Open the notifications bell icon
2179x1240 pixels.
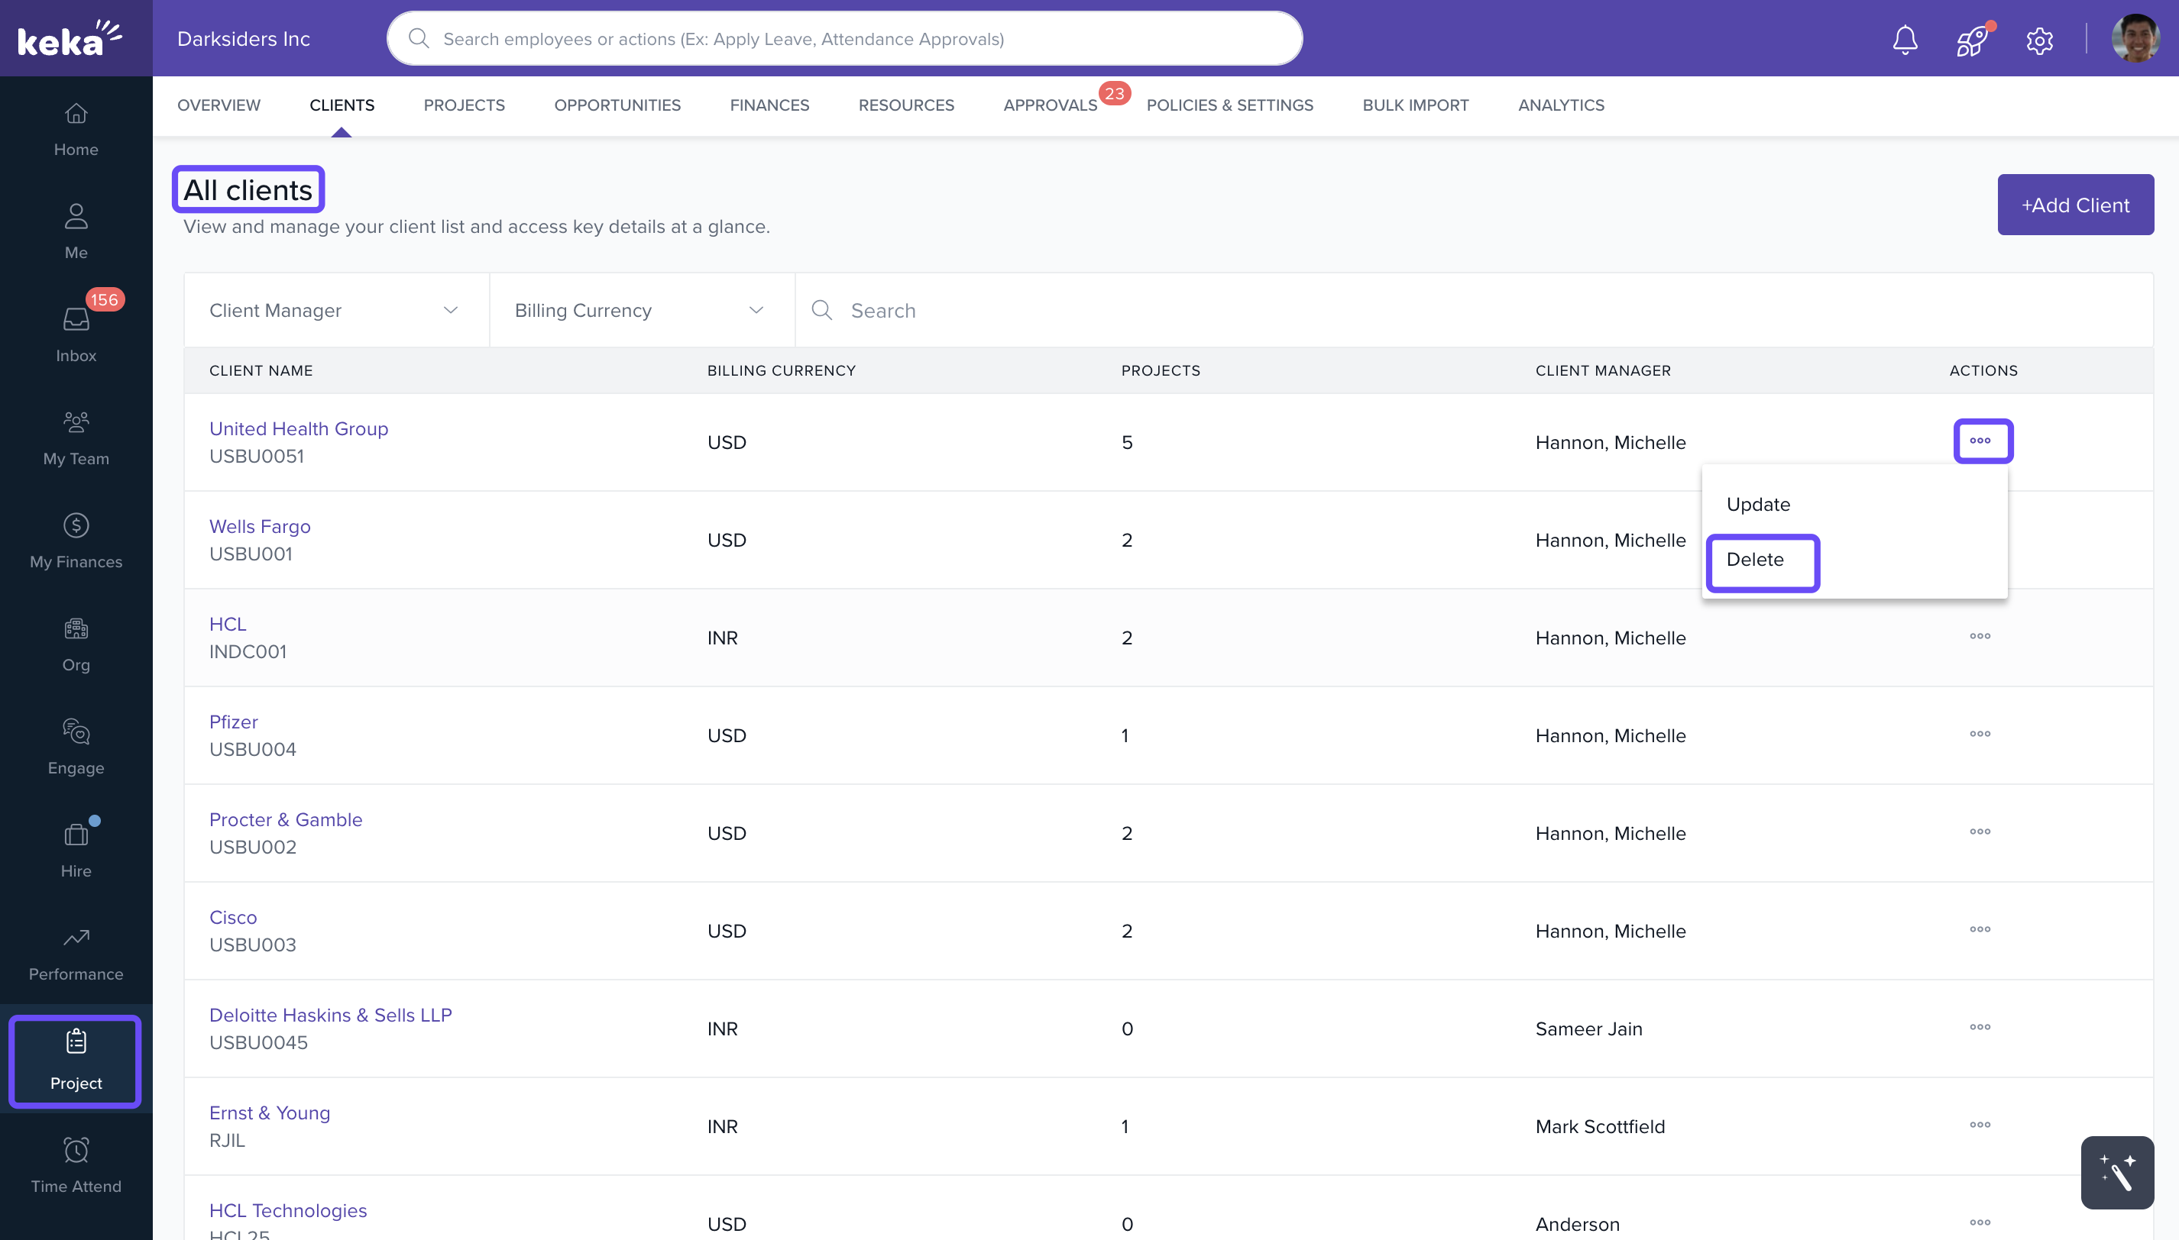[x=1905, y=39]
